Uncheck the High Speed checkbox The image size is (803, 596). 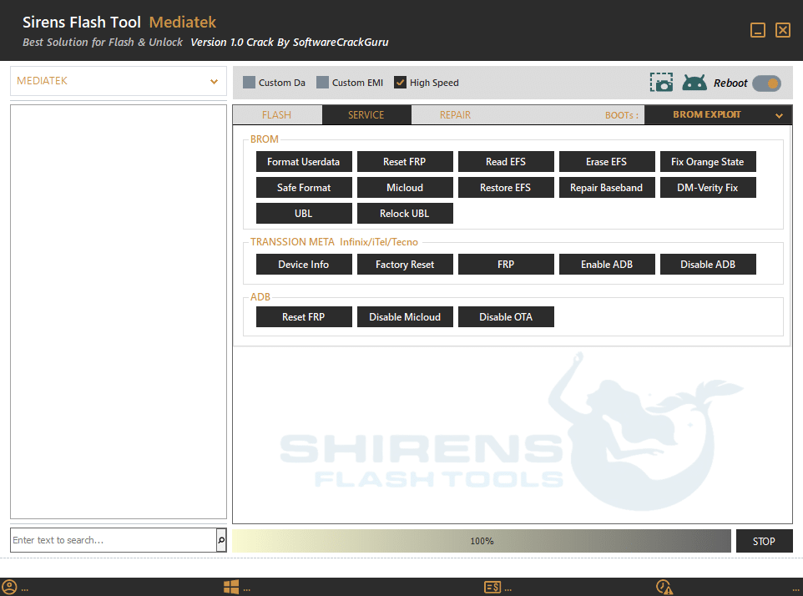click(x=401, y=83)
